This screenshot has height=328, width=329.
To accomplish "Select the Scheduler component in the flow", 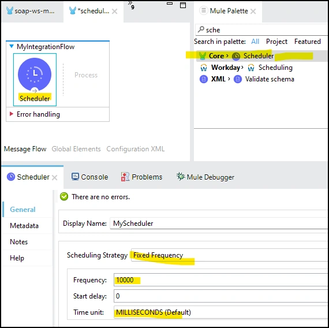I will [35, 79].
